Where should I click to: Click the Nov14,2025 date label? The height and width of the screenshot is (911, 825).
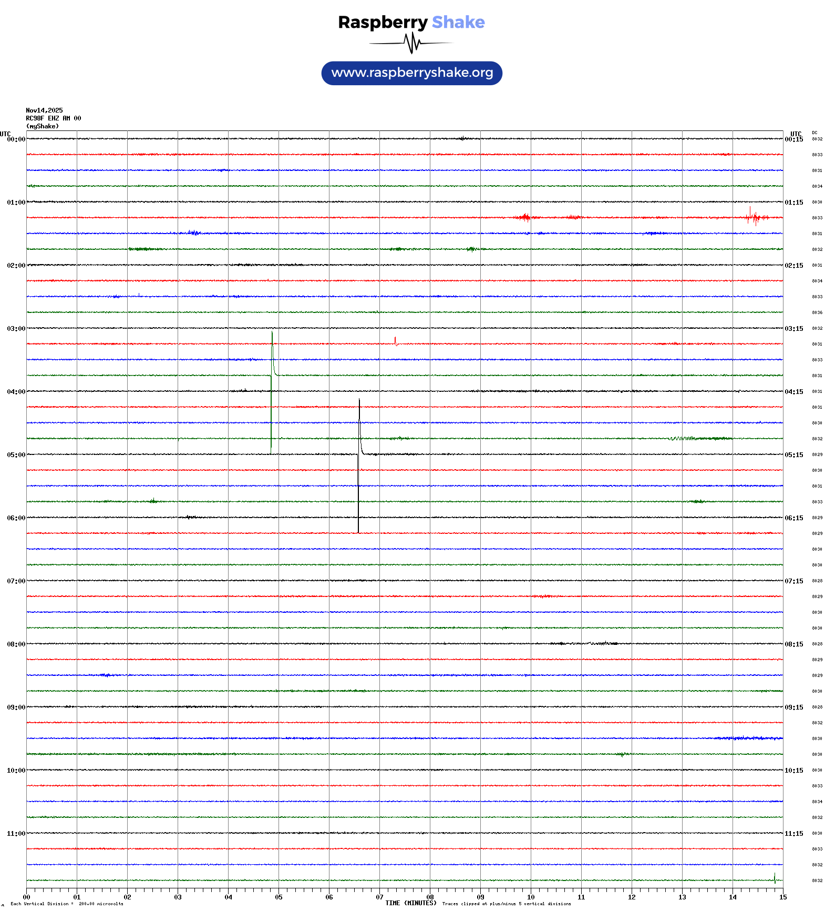44,110
